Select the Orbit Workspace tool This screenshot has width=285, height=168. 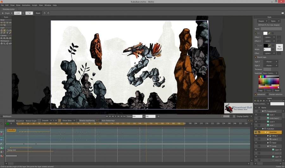pos(10,43)
